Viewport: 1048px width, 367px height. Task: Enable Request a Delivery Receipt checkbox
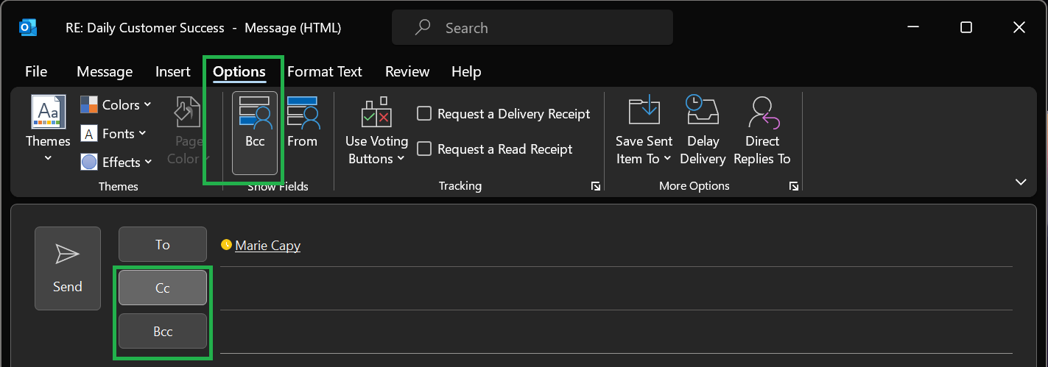pos(424,114)
